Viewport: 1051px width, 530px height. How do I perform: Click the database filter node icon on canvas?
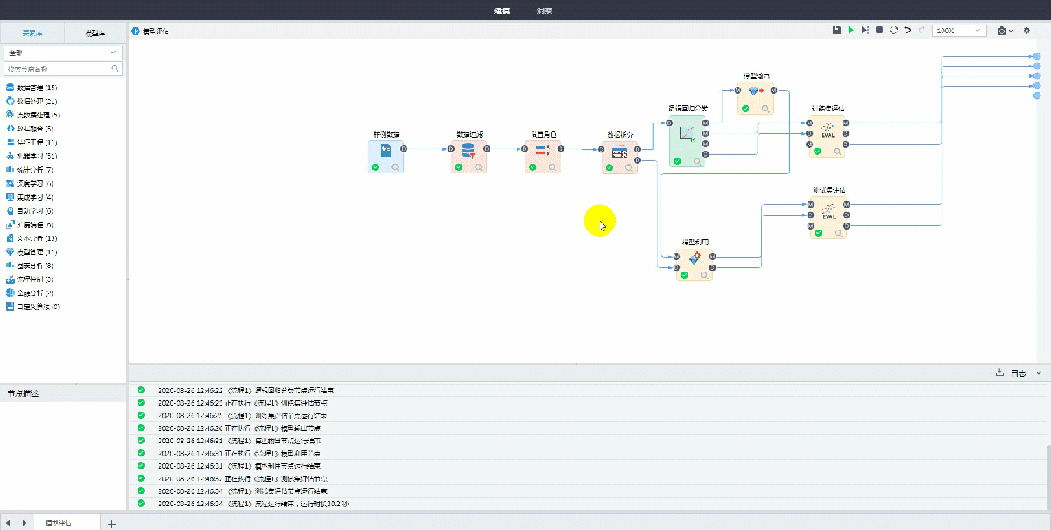pyautogui.click(x=469, y=151)
